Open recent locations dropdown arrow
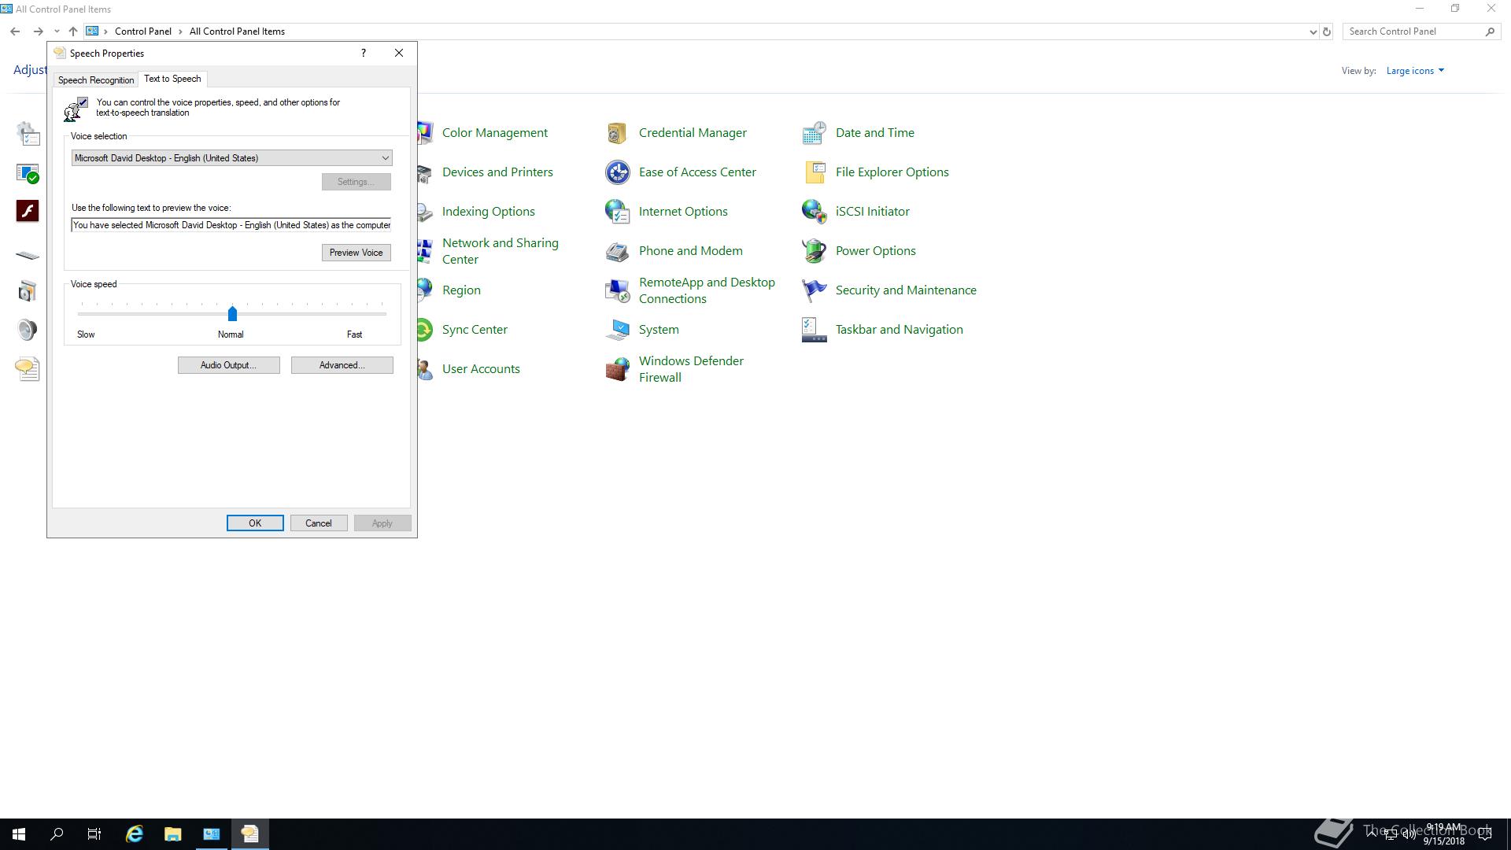 (x=57, y=31)
